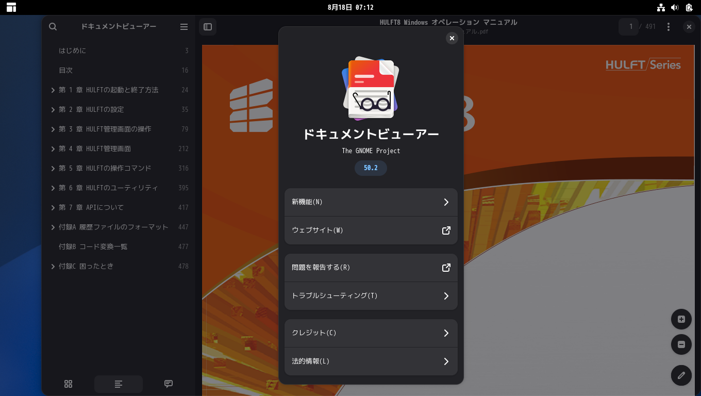Open the クレジット(C) row

pos(371,333)
